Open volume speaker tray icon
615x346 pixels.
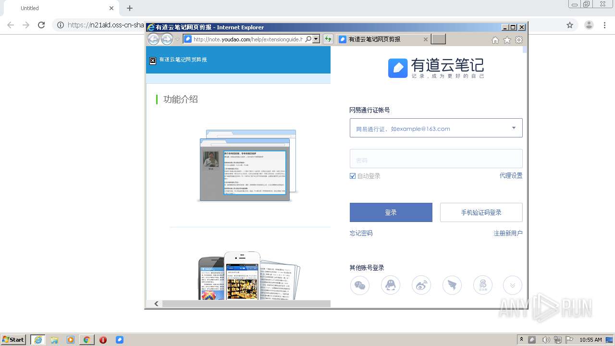[x=546, y=340]
